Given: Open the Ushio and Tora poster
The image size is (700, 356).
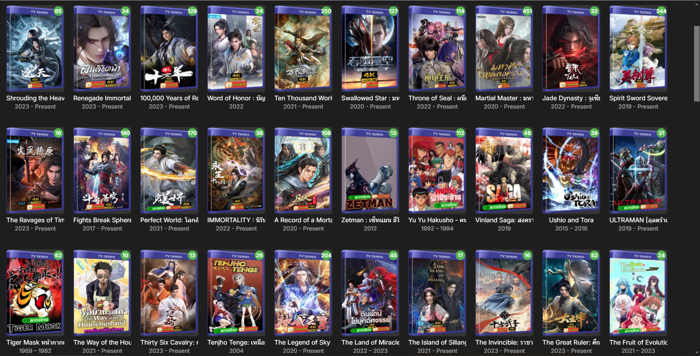Looking at the screenshot, I should pyautogui.click(x=571, y=171).
